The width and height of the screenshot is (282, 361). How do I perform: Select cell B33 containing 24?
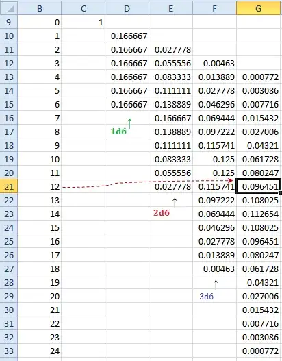click(x=39, y=351)
